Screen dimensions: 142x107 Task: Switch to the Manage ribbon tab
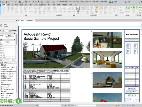(59, 5)
